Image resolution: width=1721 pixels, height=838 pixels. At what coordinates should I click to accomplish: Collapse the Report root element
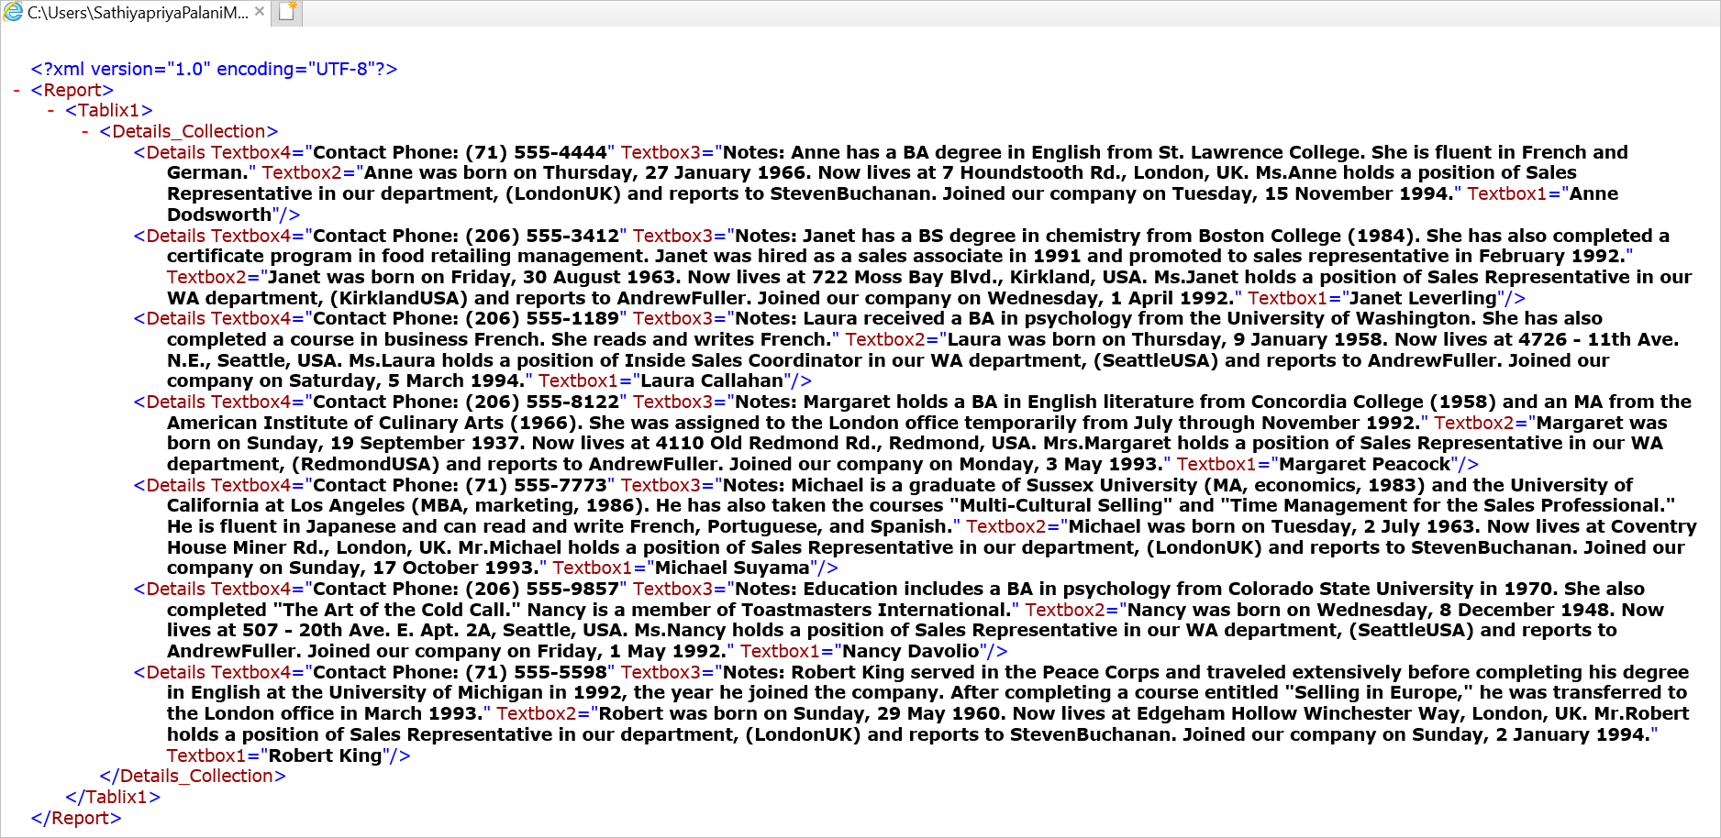tap(15, 90)
